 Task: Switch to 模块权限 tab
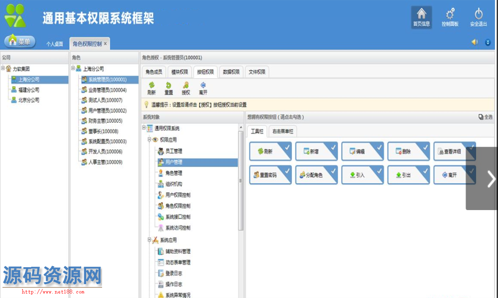coord(179,72)
